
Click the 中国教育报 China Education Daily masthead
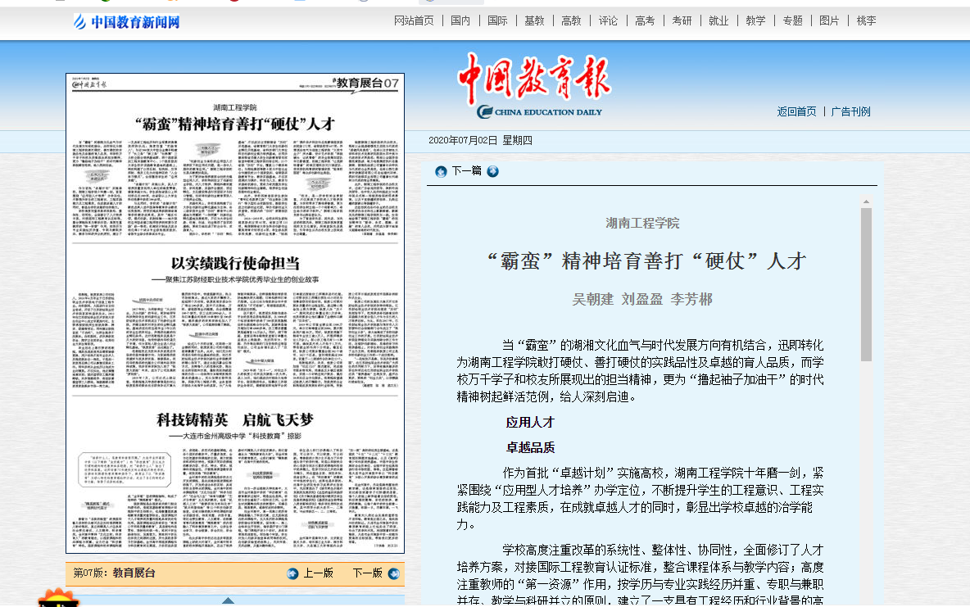(x=533, y=87)
